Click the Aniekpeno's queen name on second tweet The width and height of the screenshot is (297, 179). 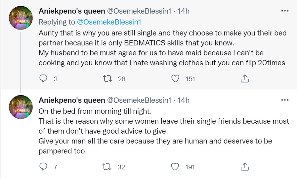[72, 100]
